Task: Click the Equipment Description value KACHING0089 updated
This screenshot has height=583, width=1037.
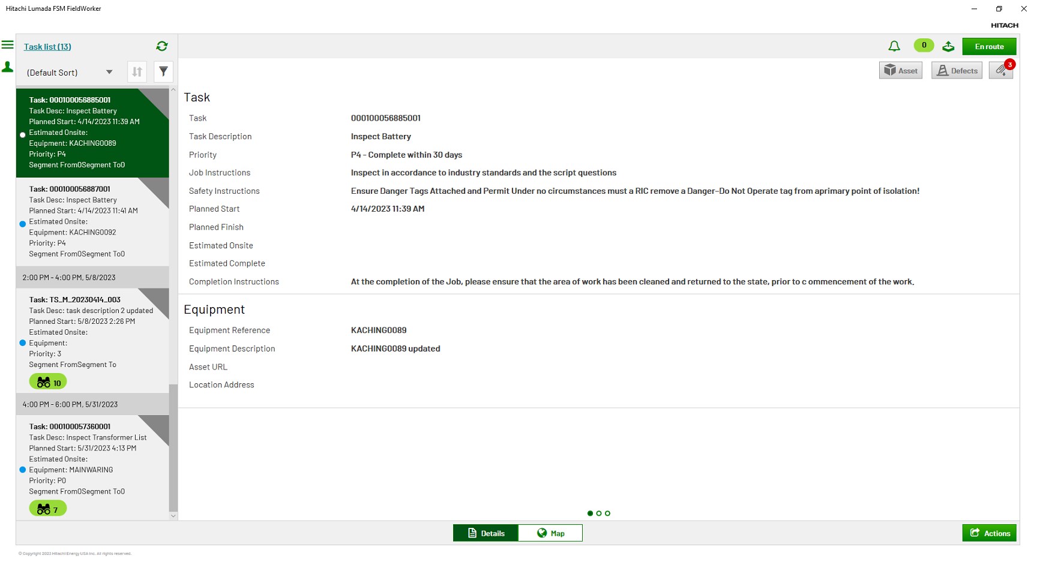Action: (395, 348)
